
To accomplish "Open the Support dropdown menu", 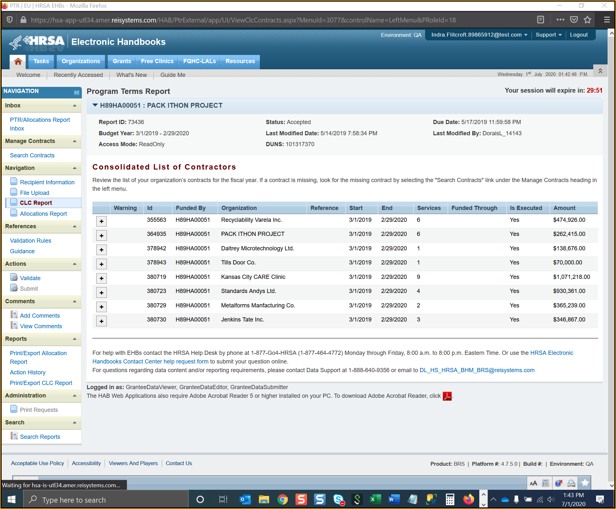I will tap(548, 35).
